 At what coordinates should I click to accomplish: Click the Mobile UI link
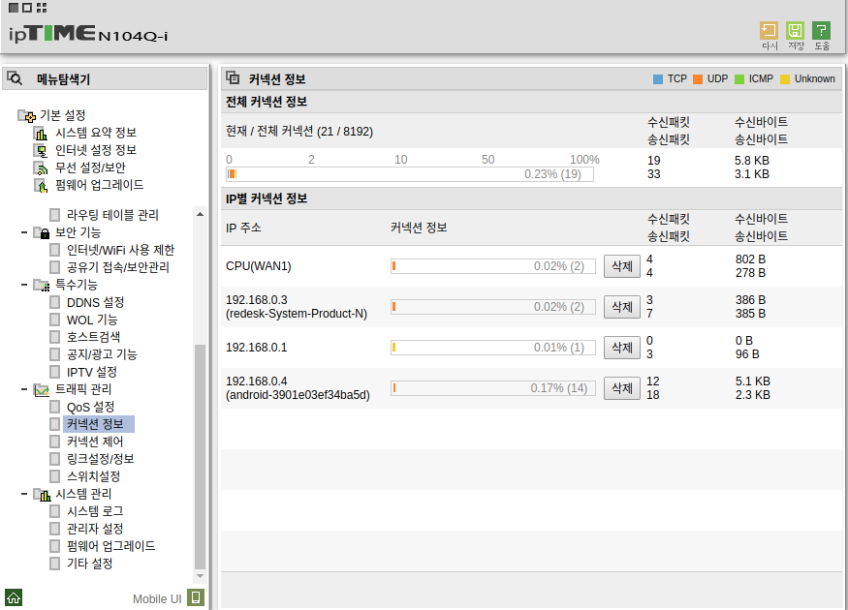pos(157,598)
